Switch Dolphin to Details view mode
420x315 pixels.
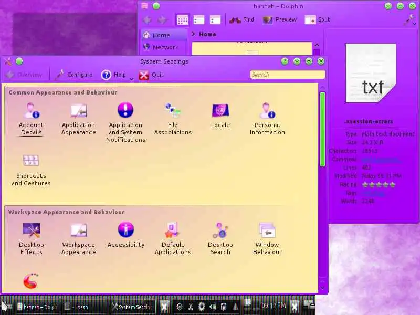coord(199,19)
